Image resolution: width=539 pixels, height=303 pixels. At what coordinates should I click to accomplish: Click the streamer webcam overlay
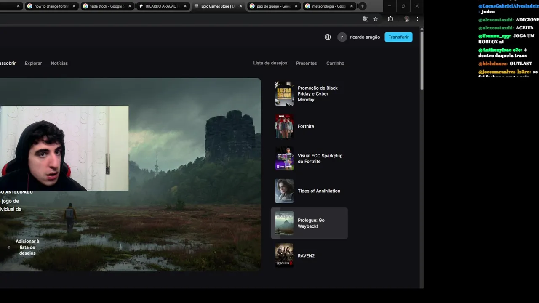click(64, 149)
